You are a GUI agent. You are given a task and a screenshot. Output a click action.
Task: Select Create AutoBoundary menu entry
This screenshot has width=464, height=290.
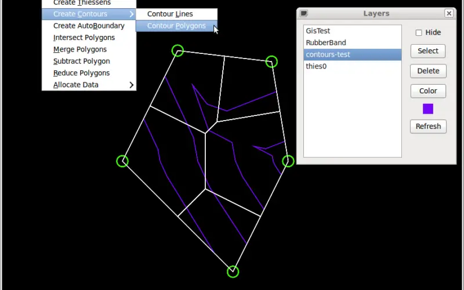89,26
